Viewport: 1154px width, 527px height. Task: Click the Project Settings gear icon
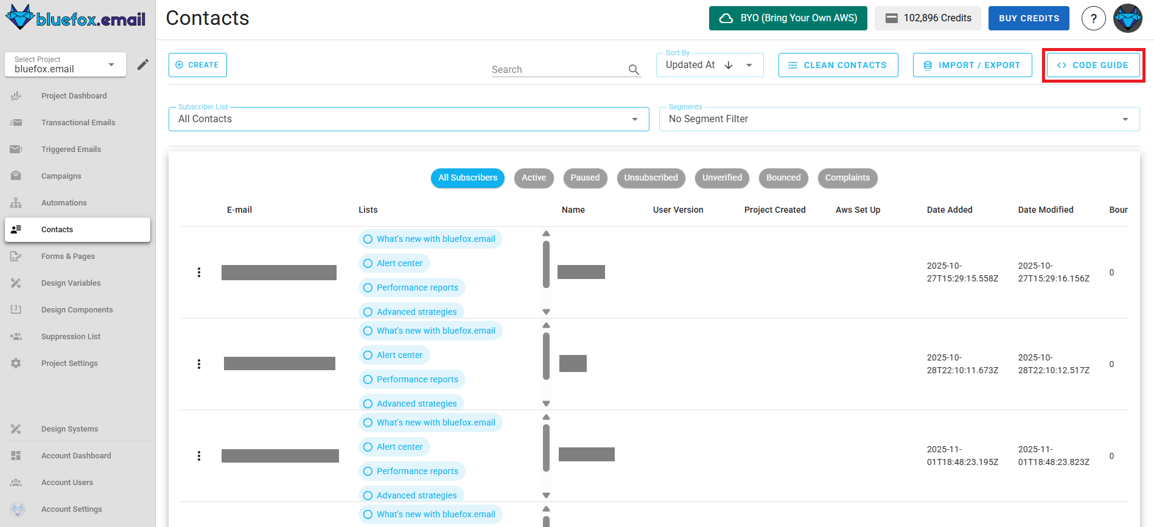(x=16, y=363)
